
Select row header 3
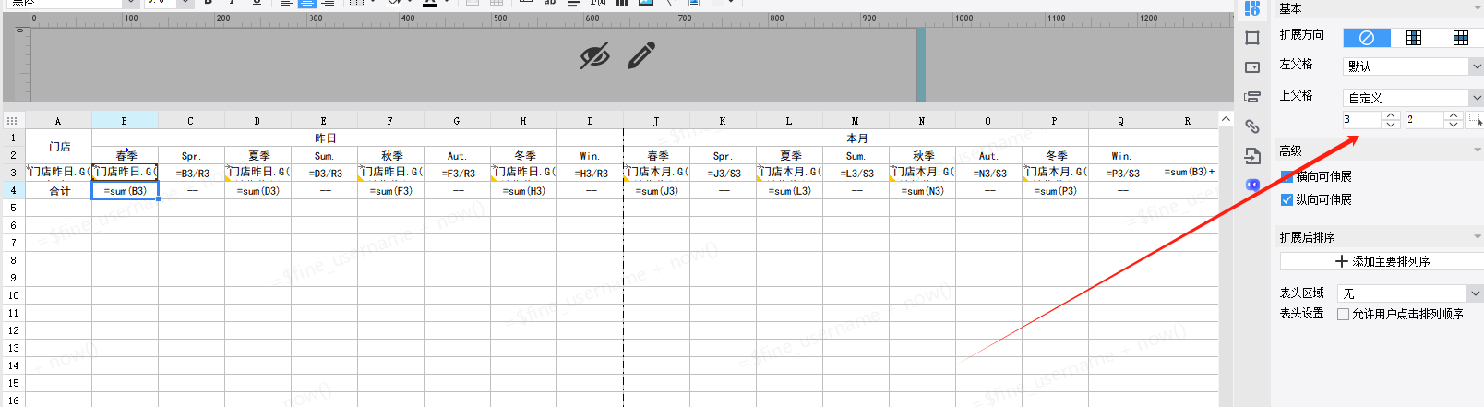coord(13,173)
